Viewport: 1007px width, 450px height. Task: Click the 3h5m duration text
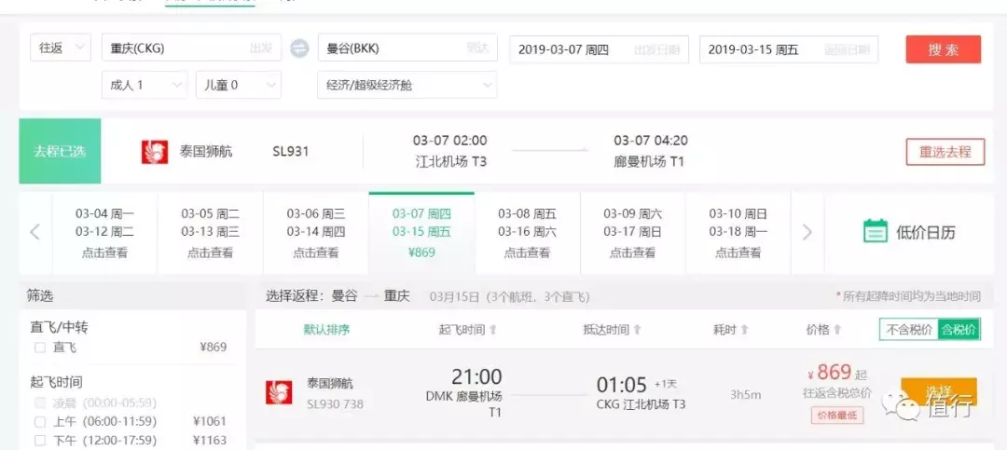pyautogui.click(x=745, y=395)
